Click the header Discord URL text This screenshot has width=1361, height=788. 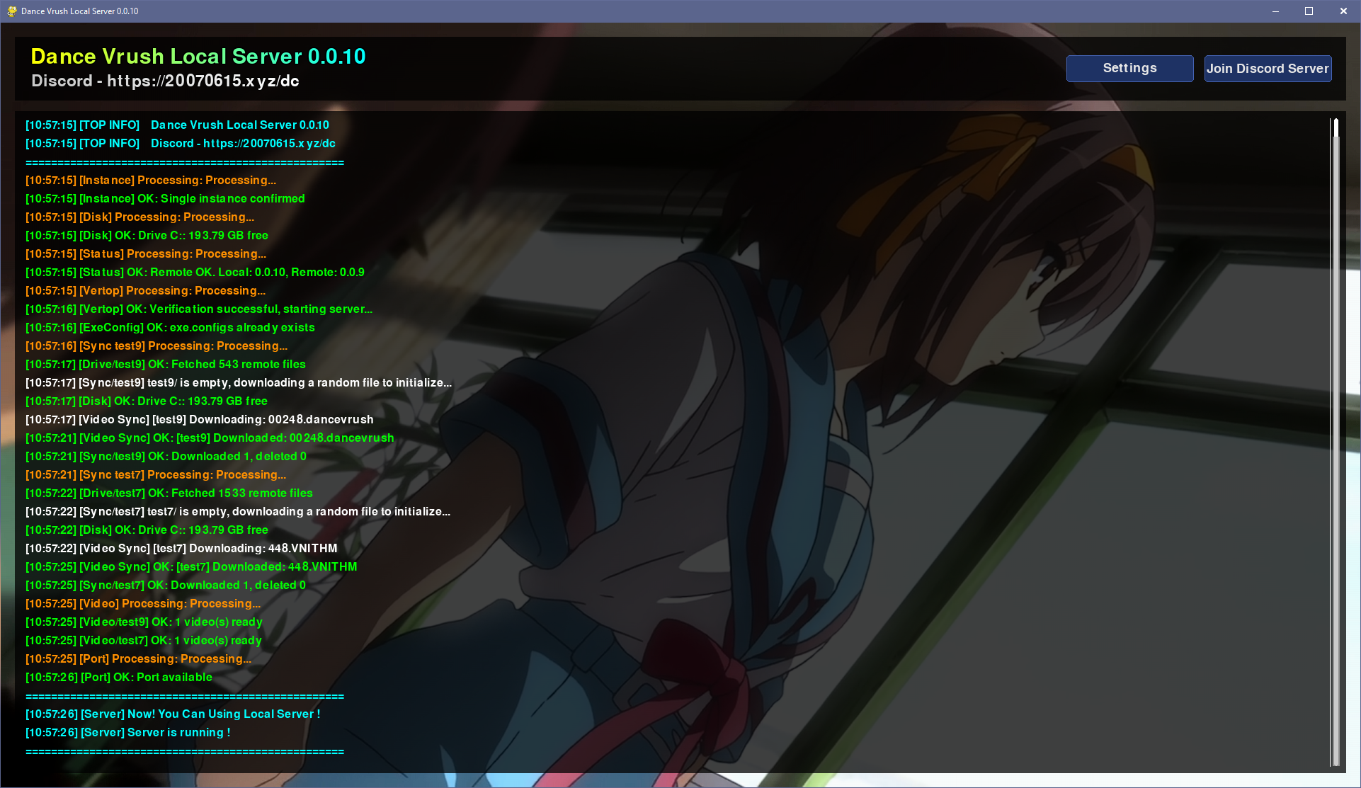[165, 81]
